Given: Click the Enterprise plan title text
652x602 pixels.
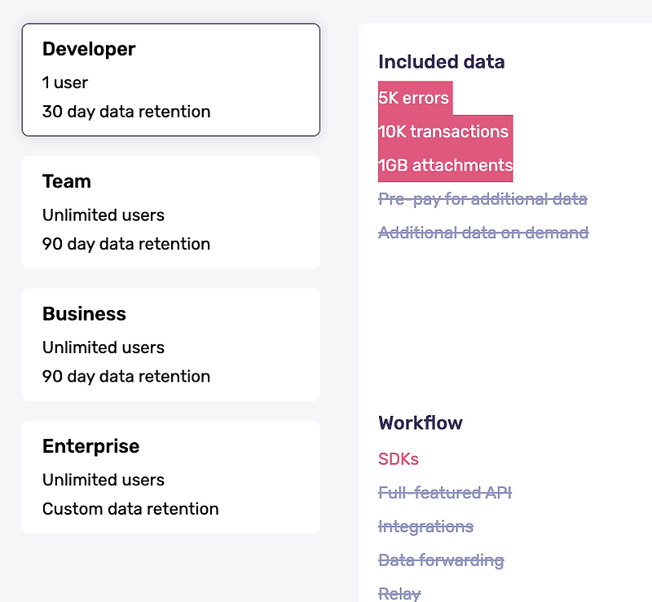Looking at the screenshot, I should 90,446.
